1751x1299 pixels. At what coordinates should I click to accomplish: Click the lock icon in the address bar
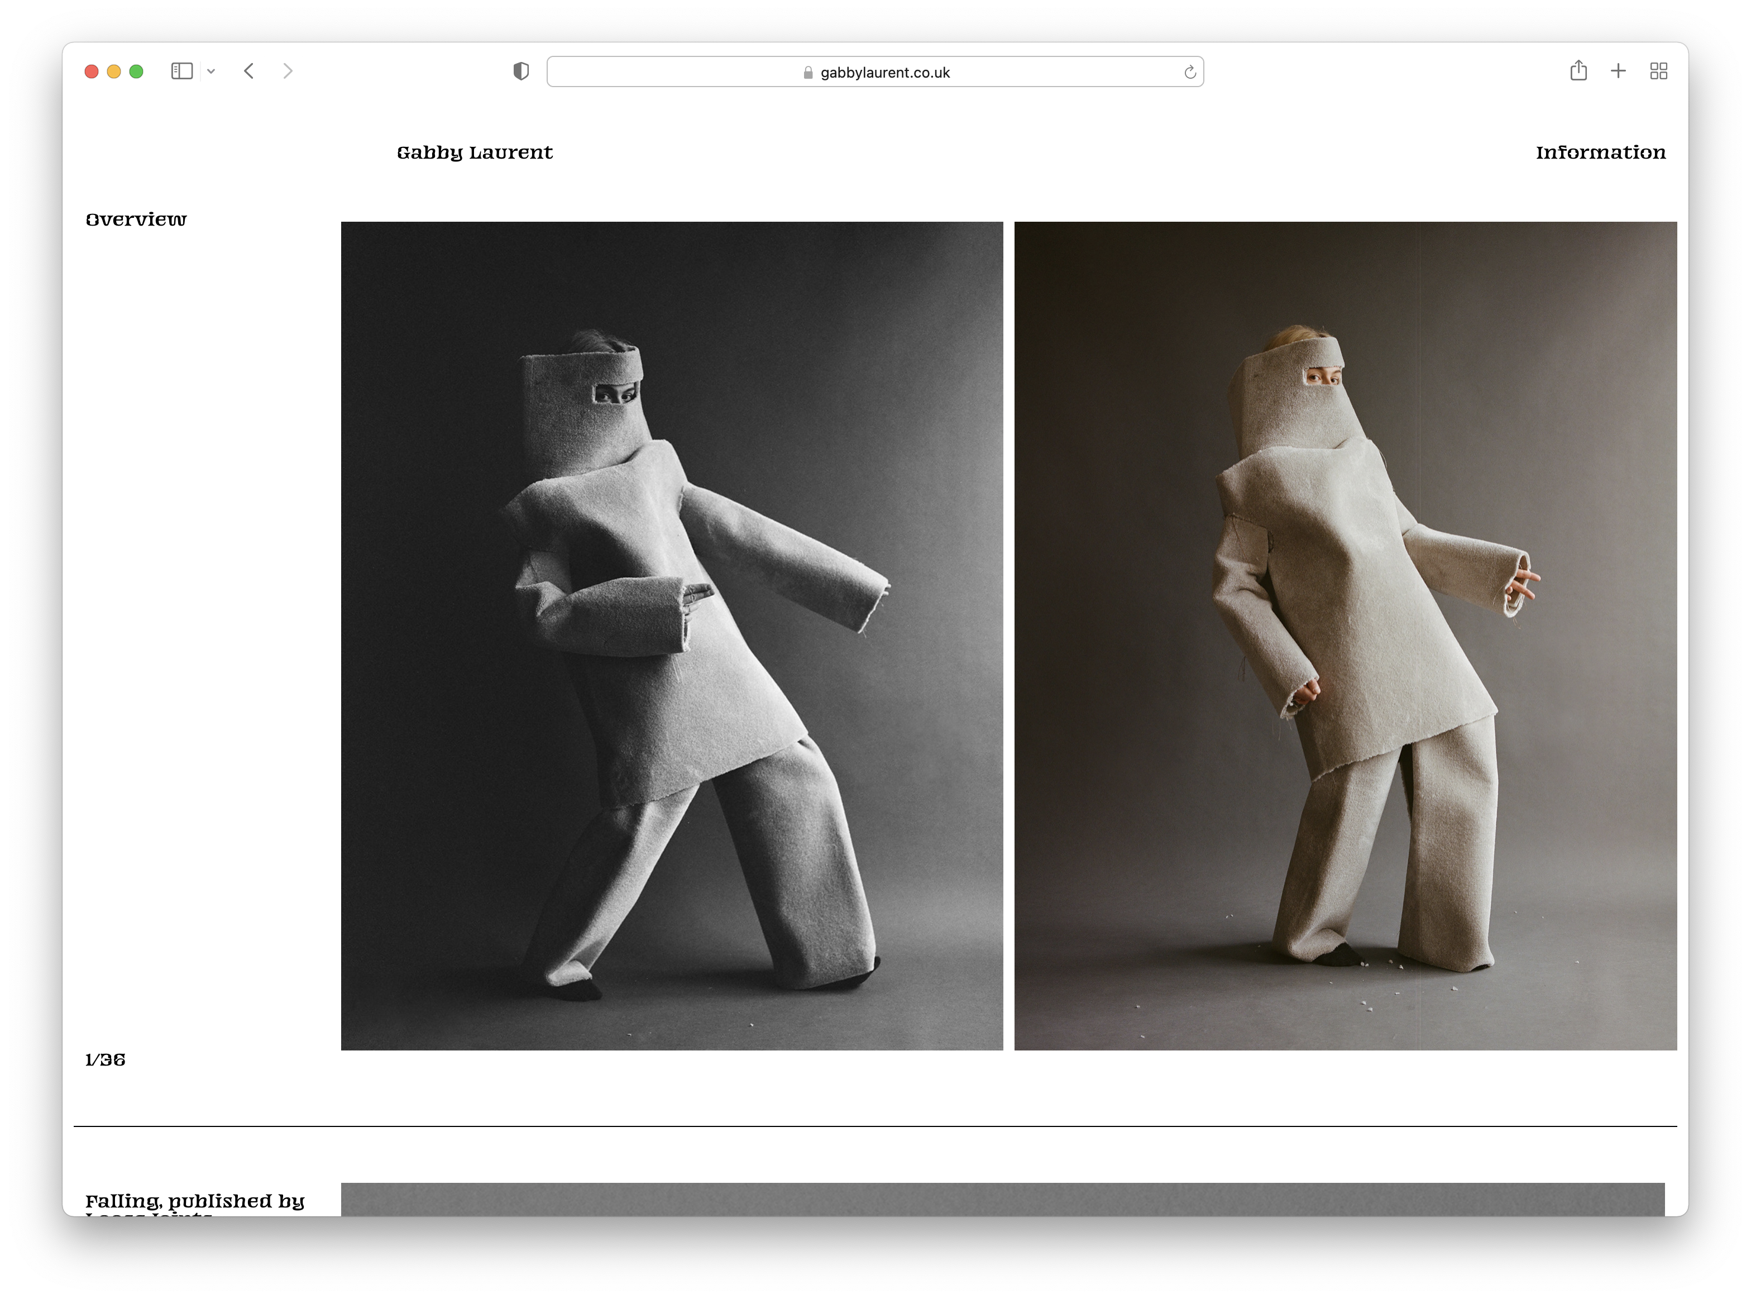(807, 73)
